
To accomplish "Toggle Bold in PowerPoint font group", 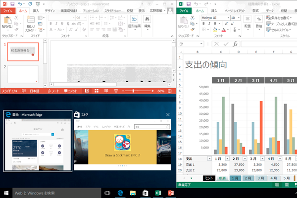I will 50,24.
